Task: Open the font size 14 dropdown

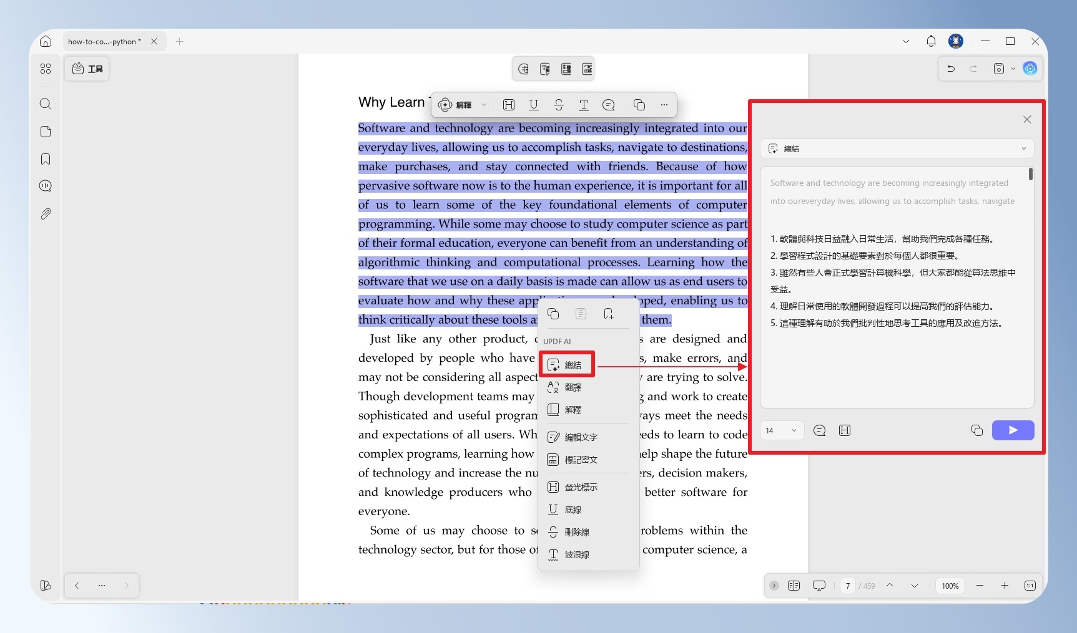Action: (782, 430)
